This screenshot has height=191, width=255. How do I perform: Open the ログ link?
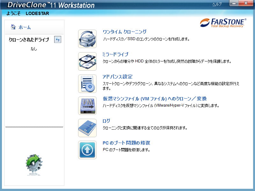click(x=106, y=121)
